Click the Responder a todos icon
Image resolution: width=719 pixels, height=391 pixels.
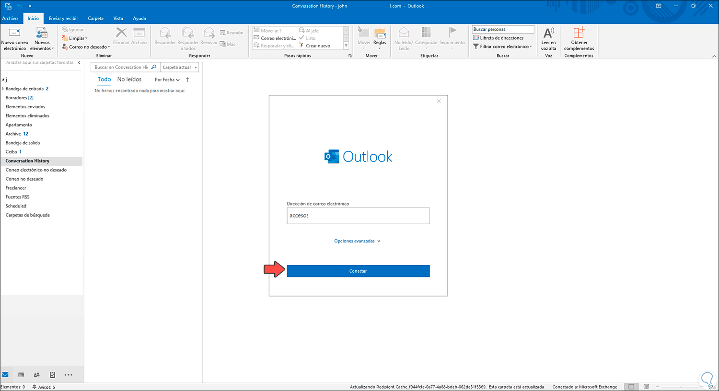[188, 33]
